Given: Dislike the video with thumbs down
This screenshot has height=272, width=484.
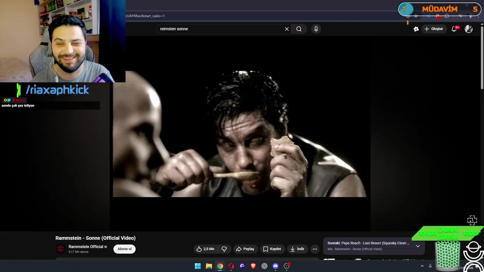Looking at the screenshot, I should pos(224,249).
